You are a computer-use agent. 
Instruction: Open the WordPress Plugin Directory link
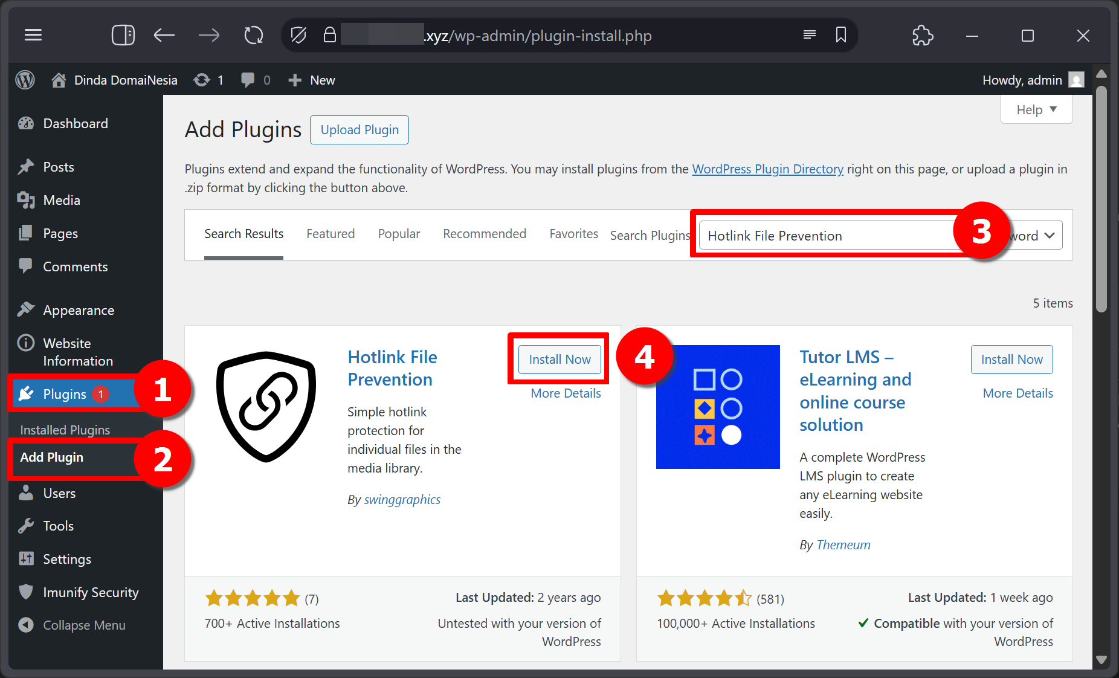767,169
